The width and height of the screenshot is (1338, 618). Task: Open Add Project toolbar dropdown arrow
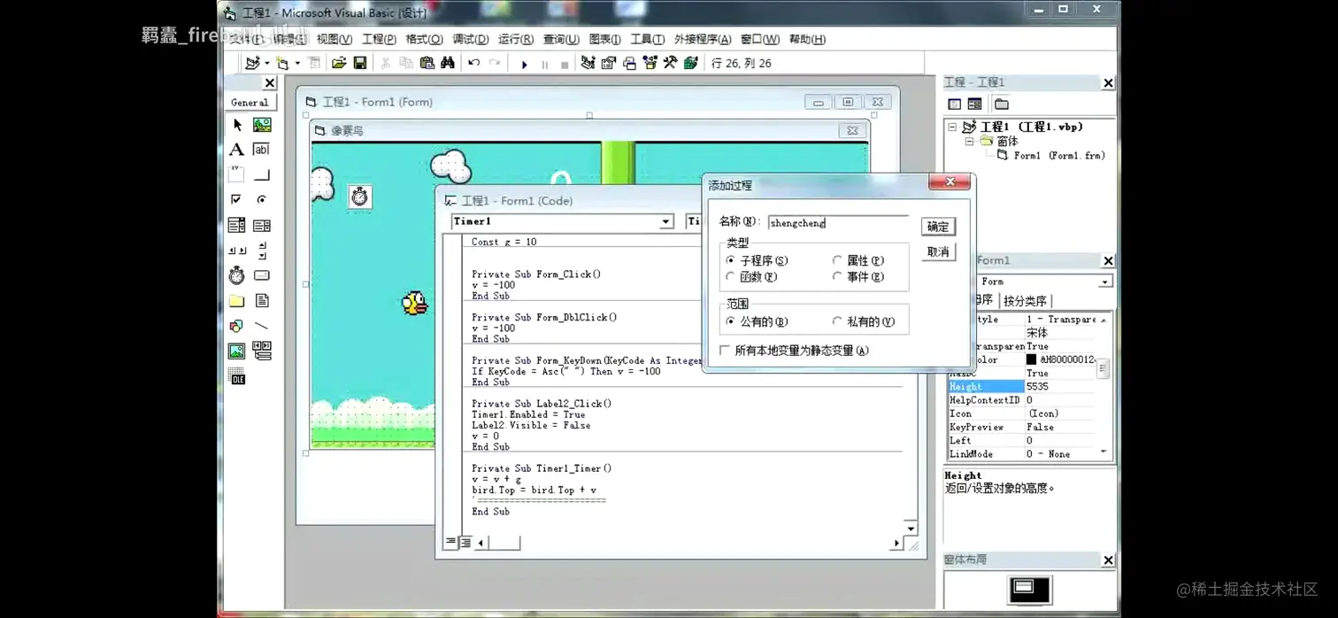pos(267,63)
